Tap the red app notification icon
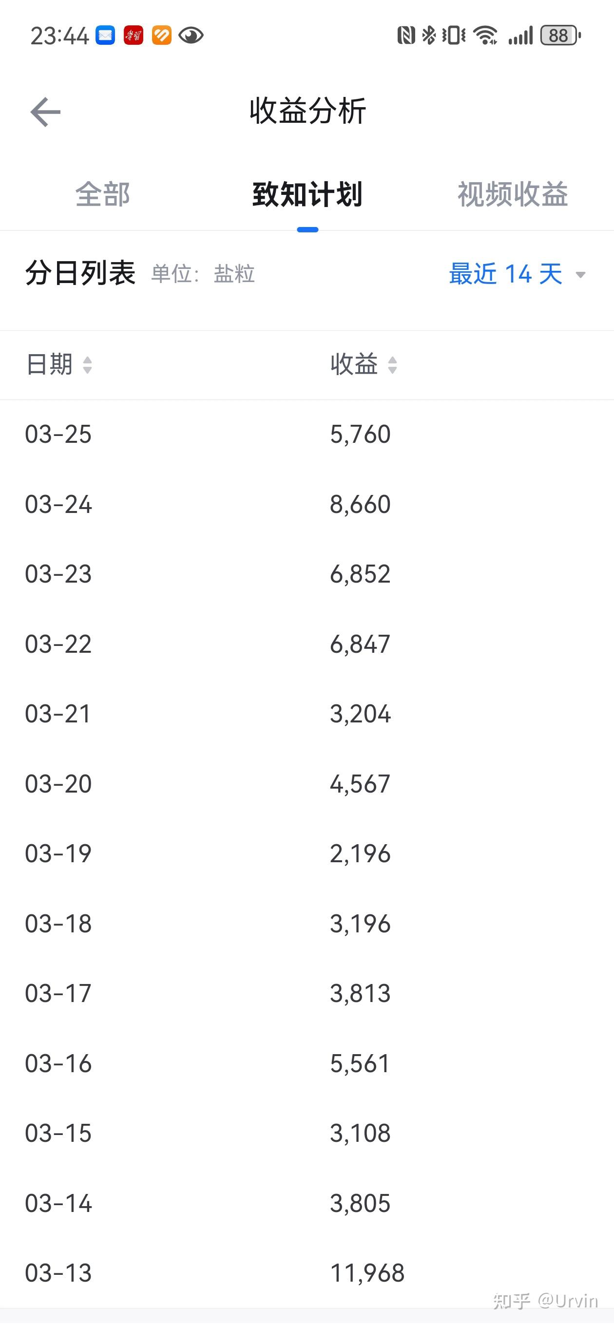The width and height of the screenshot is (614, 1325). tap(134, 36)
